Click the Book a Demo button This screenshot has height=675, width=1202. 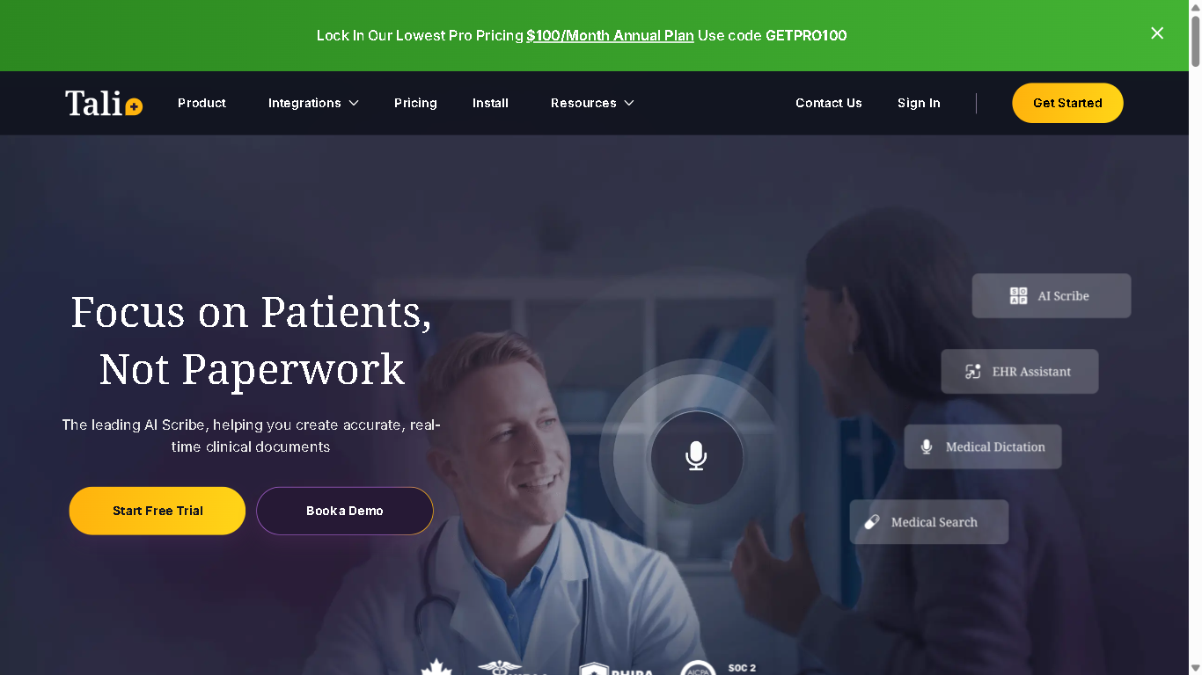point(345,511)
